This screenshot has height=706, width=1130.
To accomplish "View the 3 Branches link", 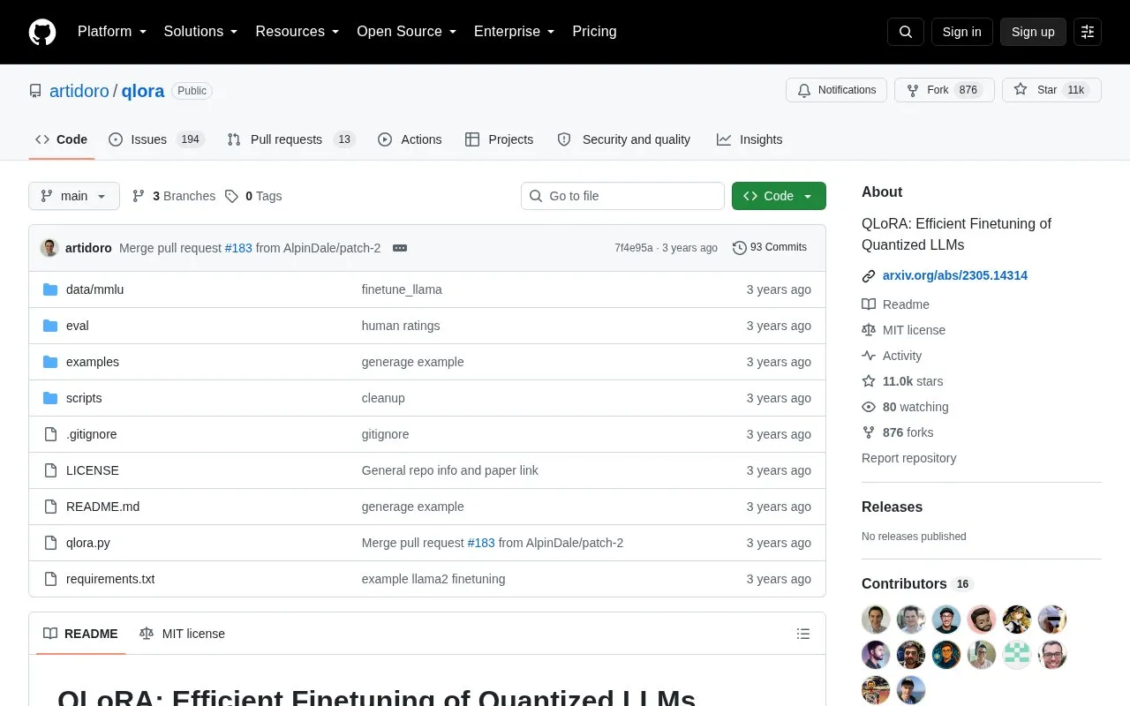I will tap(174, 196).
